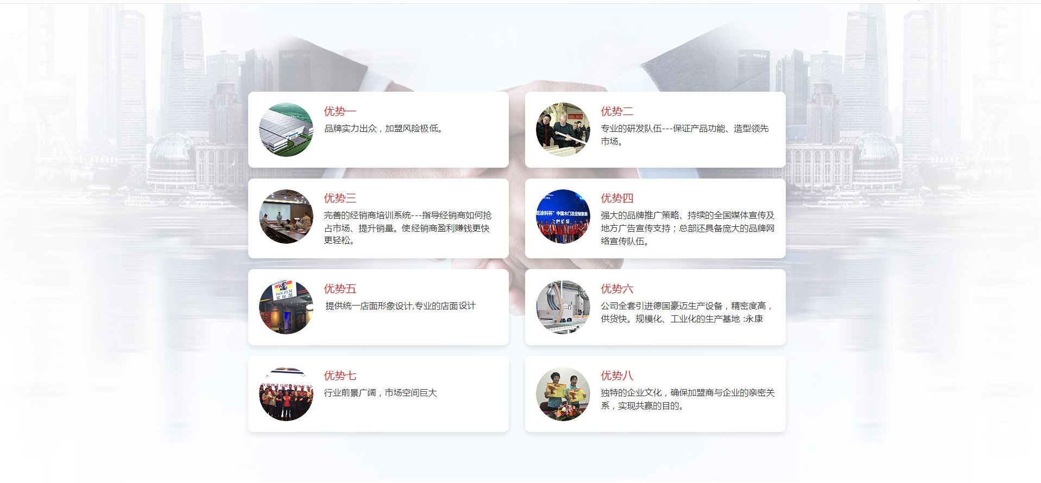Click the training meeting room circular photo

(286, 217)
